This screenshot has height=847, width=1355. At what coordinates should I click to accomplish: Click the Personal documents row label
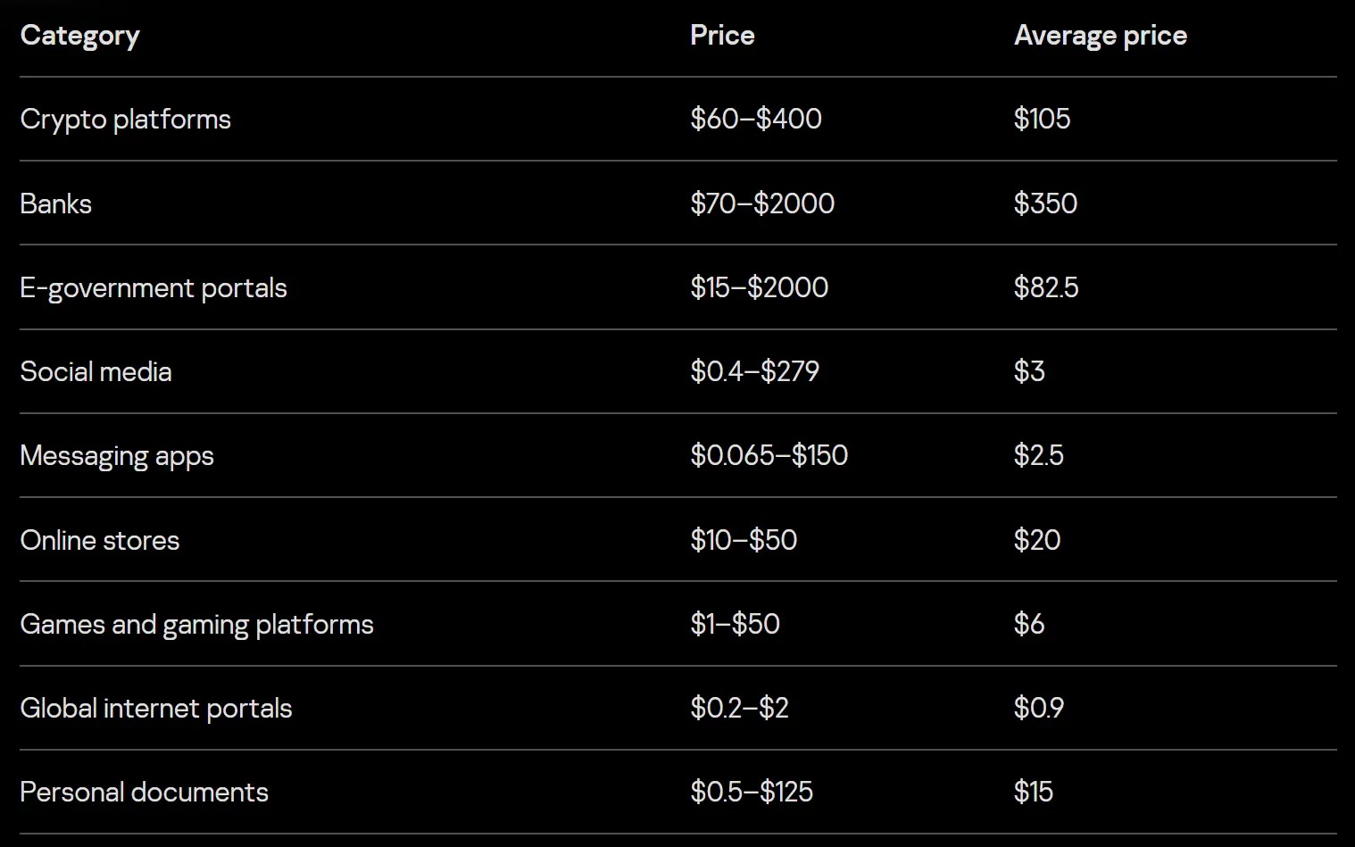[x=144, y=793]
